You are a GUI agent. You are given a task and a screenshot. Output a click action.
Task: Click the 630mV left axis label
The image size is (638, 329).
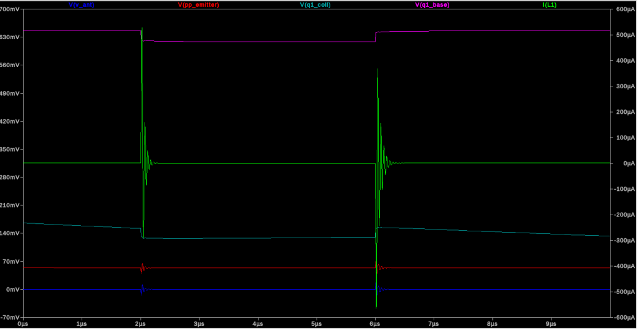11,37
